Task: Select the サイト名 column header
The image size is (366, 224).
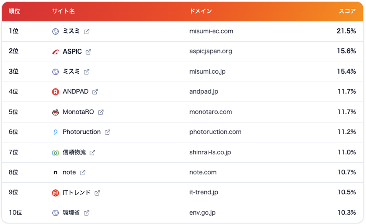Action: tap(63, 11)
